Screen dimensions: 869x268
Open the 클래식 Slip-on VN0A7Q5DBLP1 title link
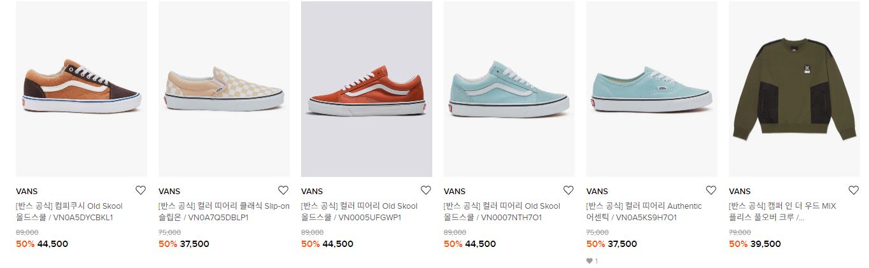[x=224, y=212]
